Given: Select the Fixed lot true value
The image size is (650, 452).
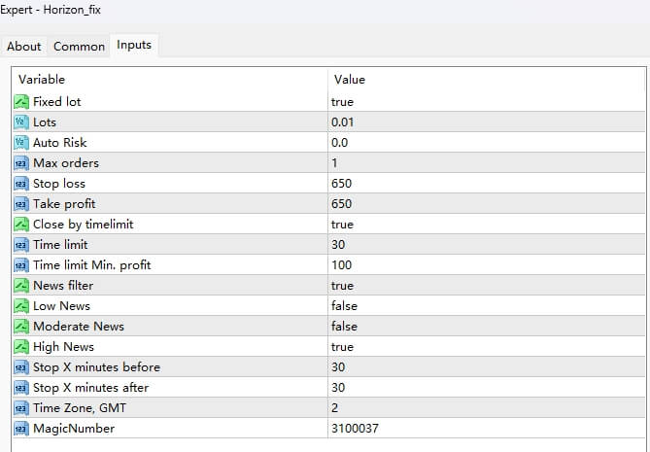Looking at the screenshot, I should pos(342,101).
